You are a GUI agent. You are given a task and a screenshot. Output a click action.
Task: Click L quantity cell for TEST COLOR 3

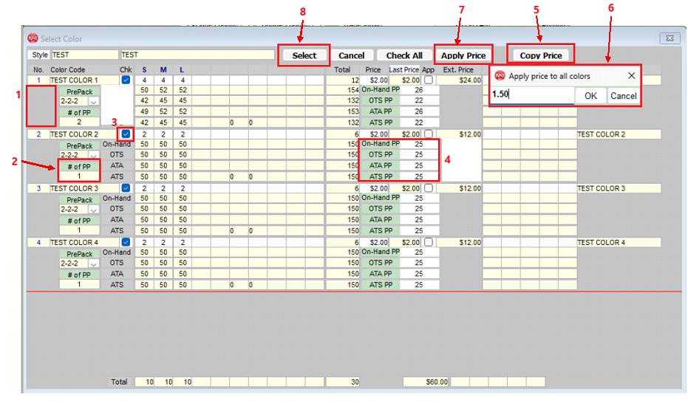[x=183, y=188]
